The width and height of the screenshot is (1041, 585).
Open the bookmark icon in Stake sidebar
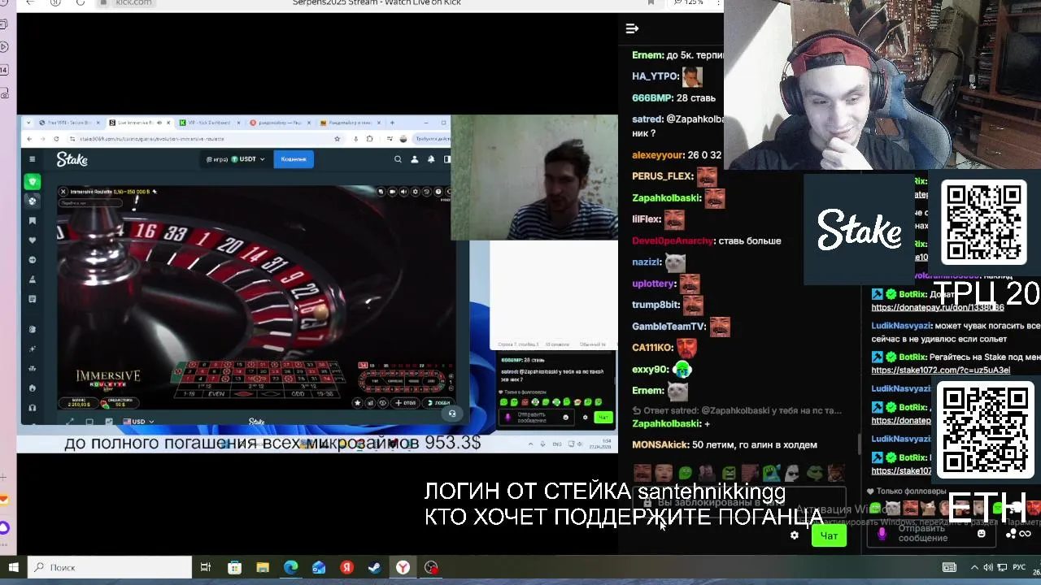click(x=33, y=221)
